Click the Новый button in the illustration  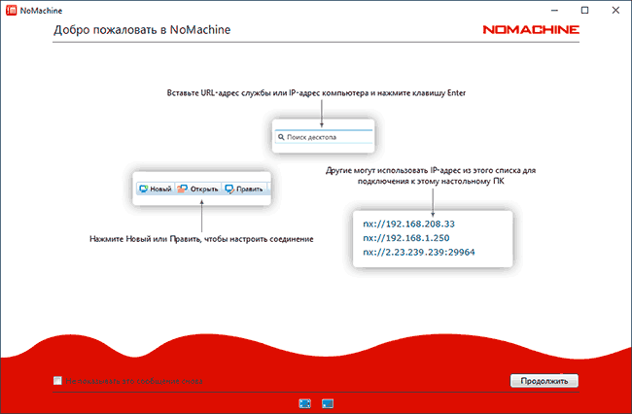(156, 189)
